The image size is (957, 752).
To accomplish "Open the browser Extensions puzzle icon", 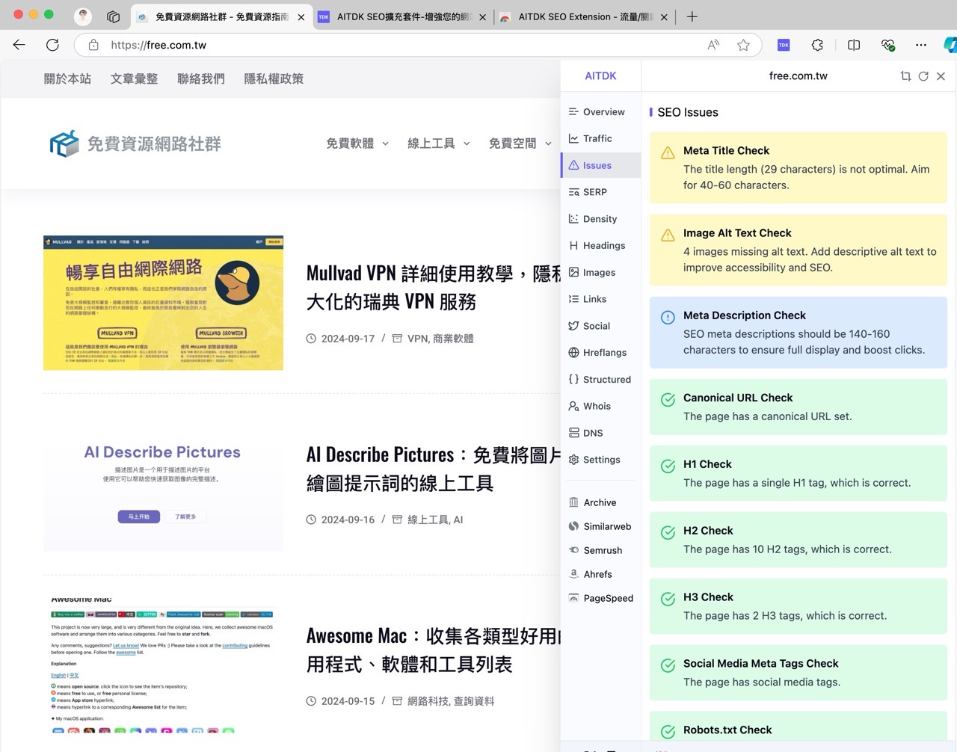I will coord(818,45).
